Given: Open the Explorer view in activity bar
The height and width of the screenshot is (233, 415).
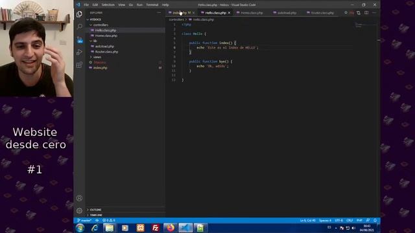Looking at the screenshot, I should 79,14.
